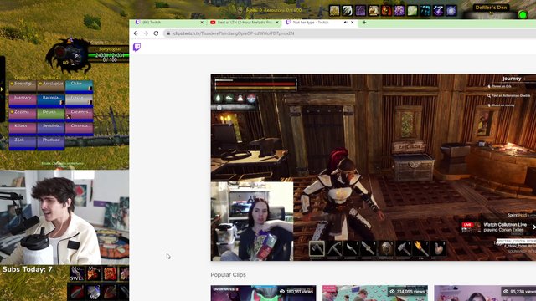This screenshot has height=301, width=536.
Task: Select hatchet in Conan Exiles hotbar
Action: (317, 248)
